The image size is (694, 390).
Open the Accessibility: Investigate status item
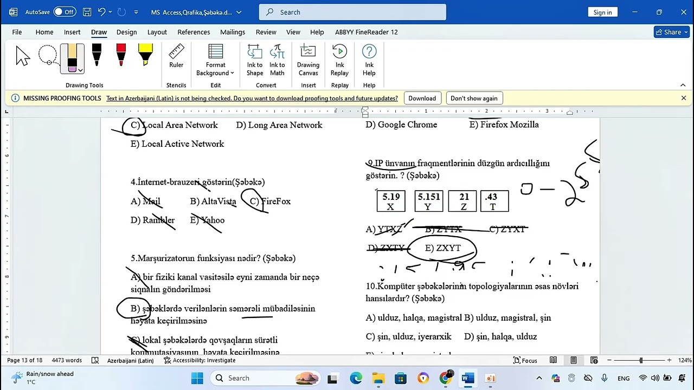[x=200, y=360]
